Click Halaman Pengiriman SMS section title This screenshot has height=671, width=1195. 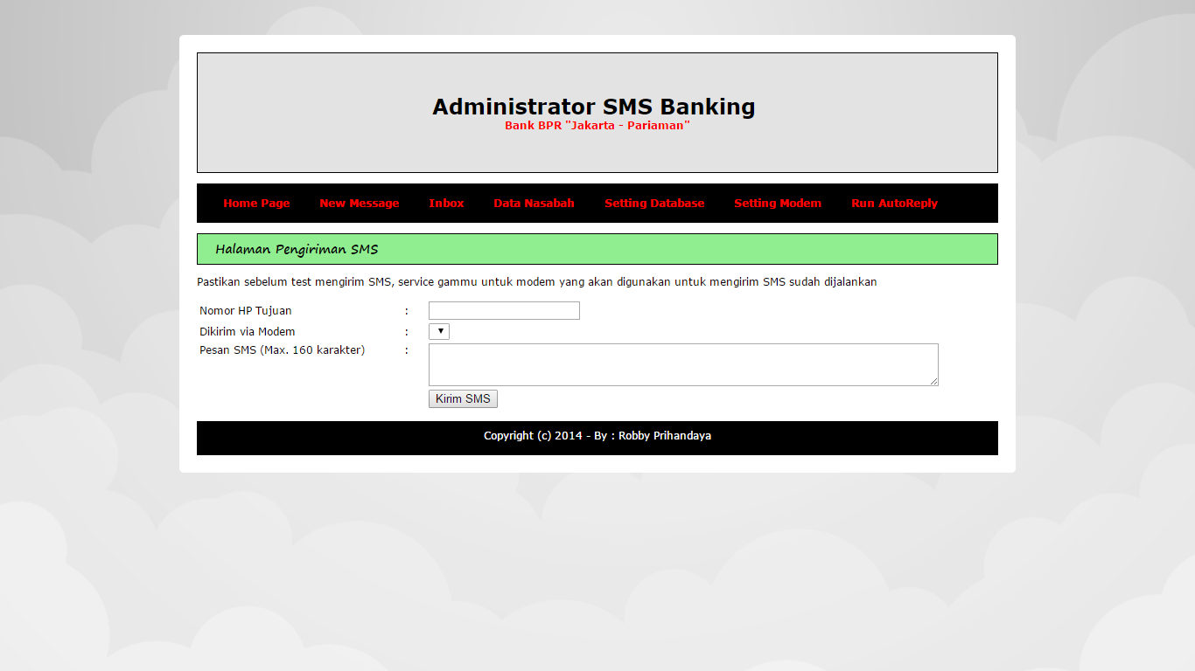[x=297, y=249]
